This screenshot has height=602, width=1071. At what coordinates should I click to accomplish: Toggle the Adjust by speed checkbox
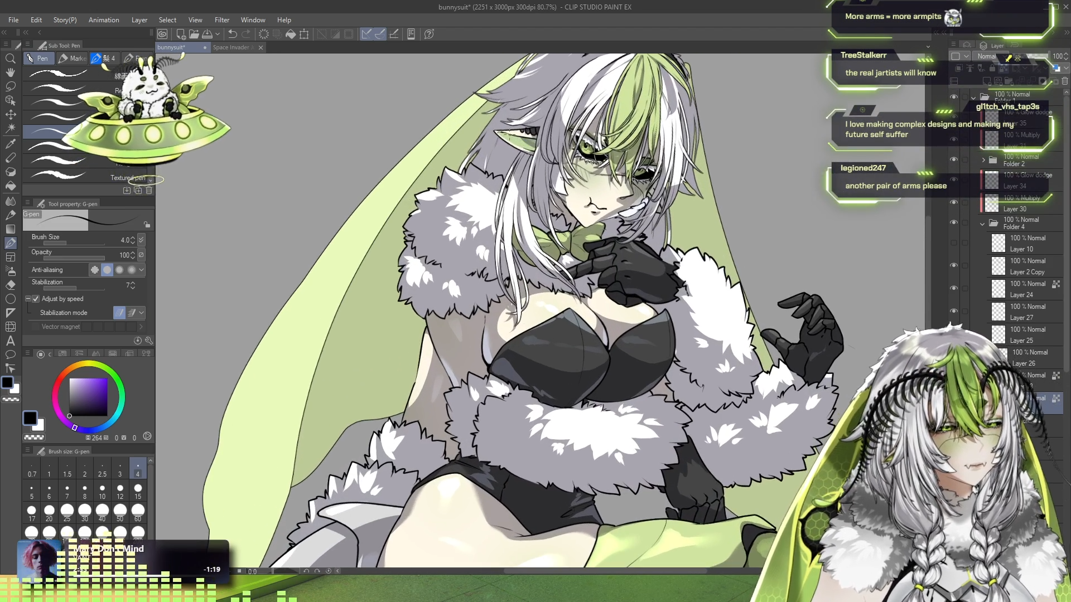click(36, 299)
